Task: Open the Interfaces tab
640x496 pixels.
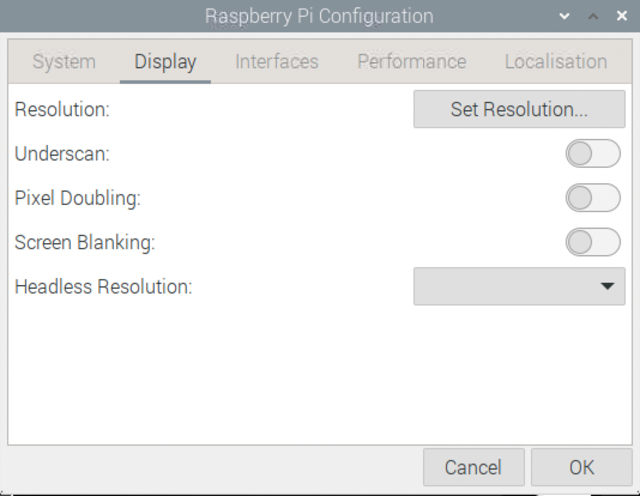Action: pos(276,62)
